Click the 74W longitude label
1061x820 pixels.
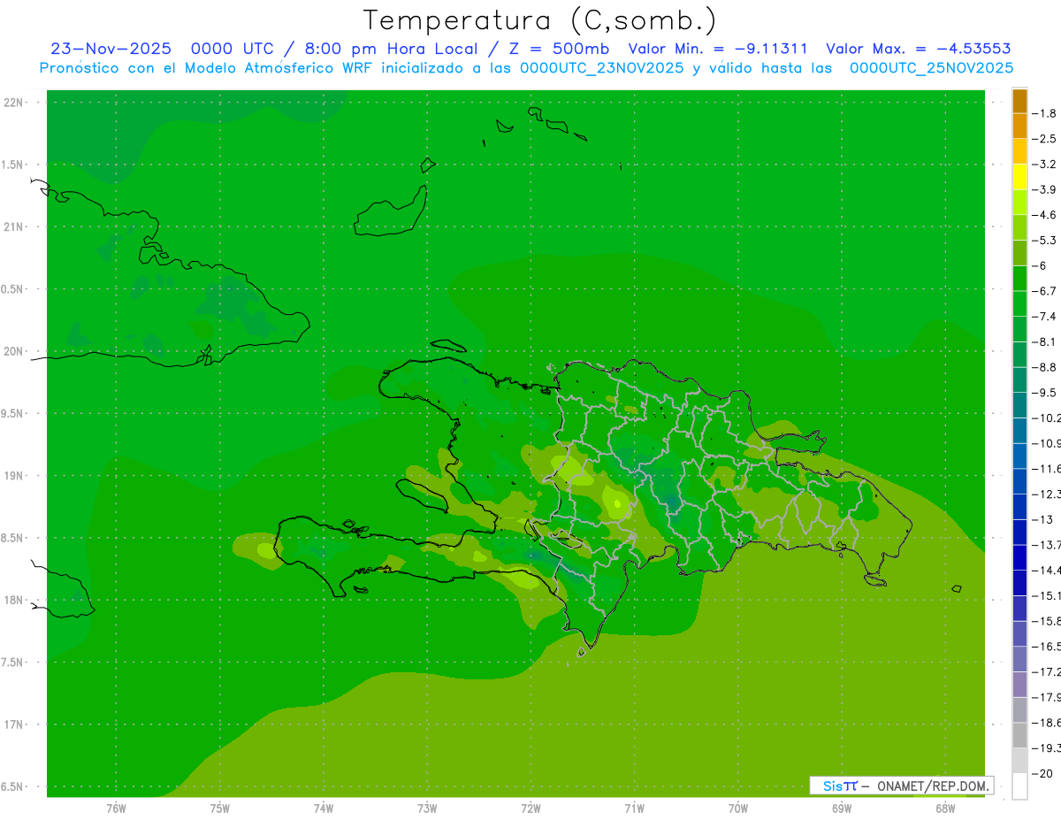(323, 808)
